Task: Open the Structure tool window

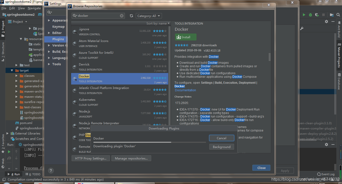Action: coord(3,51)
